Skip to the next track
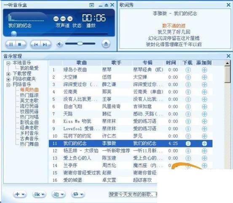The width and height of the screenshot is (233, 203). [45, 44]
